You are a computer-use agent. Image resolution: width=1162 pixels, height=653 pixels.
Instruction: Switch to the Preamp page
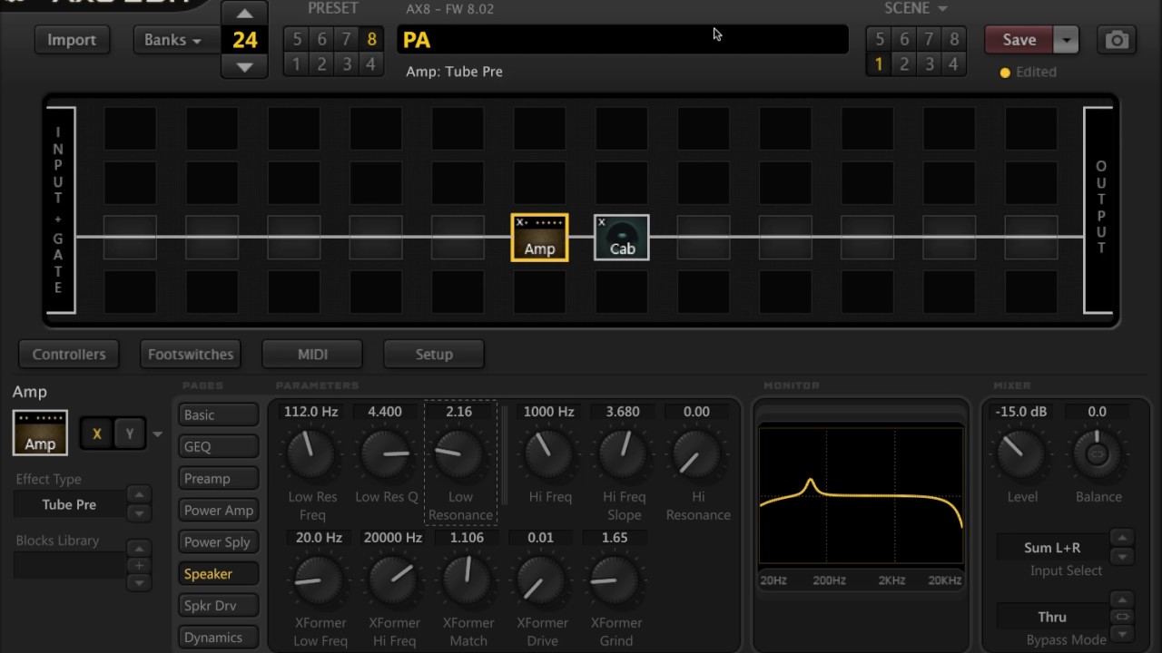219,478
